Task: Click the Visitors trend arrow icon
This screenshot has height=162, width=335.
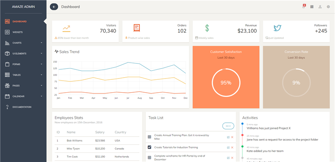Action: [67, 29]
